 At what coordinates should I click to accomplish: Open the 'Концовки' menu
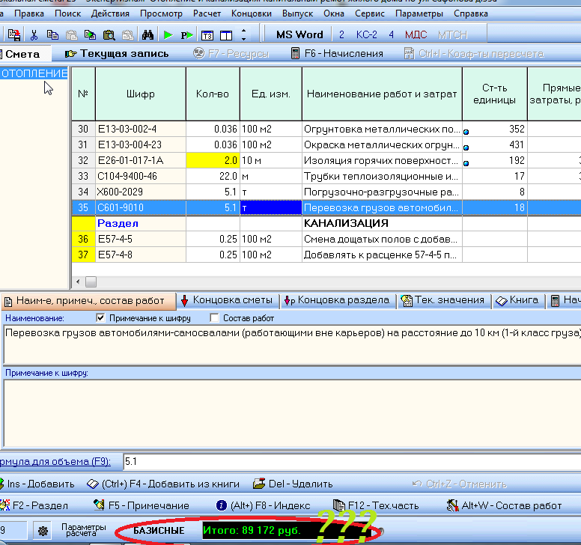(x=251, y=13)
